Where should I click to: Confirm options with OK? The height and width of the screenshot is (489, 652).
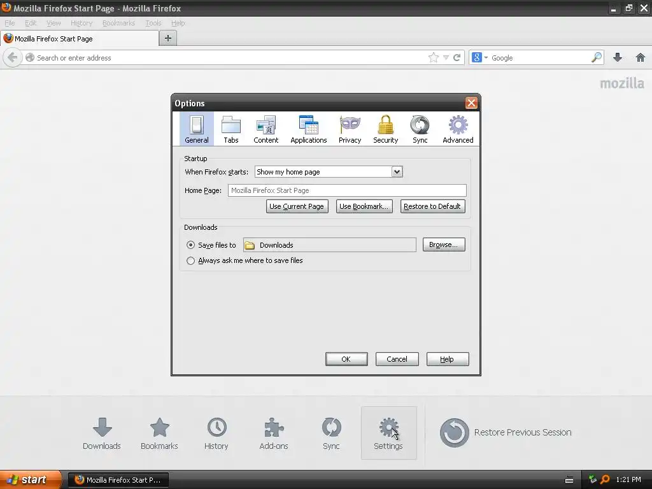pyautogui.click(x=346, y=359)
